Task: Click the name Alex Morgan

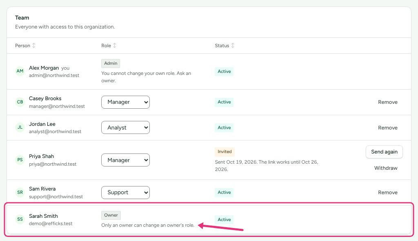Action: [x=44, y=68]
